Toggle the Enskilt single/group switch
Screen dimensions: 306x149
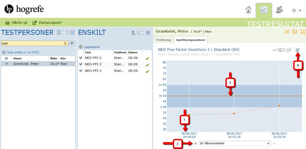(141, 33)
